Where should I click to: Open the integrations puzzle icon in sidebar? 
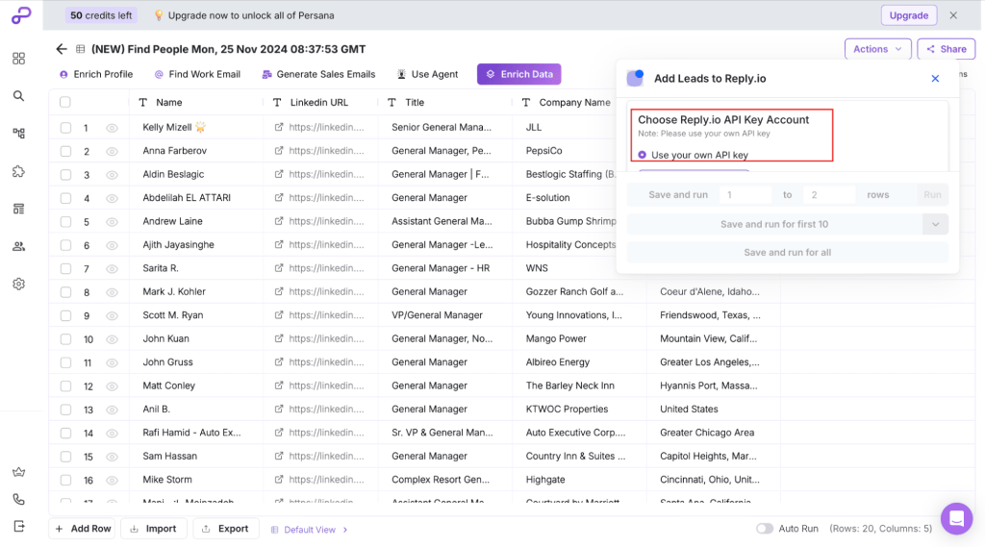tap(19, 171)
